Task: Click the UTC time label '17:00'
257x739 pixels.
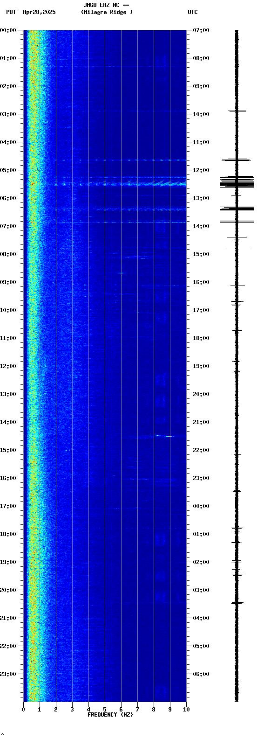Action: pyautogui.click(x=201, y=310)
